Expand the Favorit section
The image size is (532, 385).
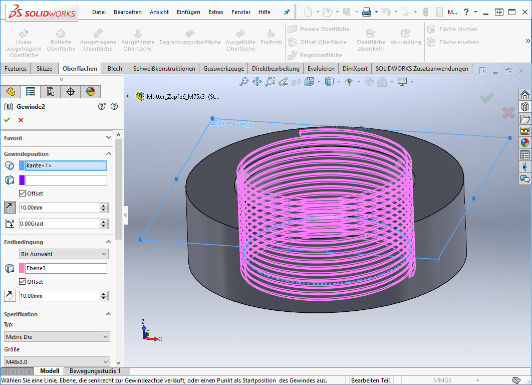pos(109,137)
